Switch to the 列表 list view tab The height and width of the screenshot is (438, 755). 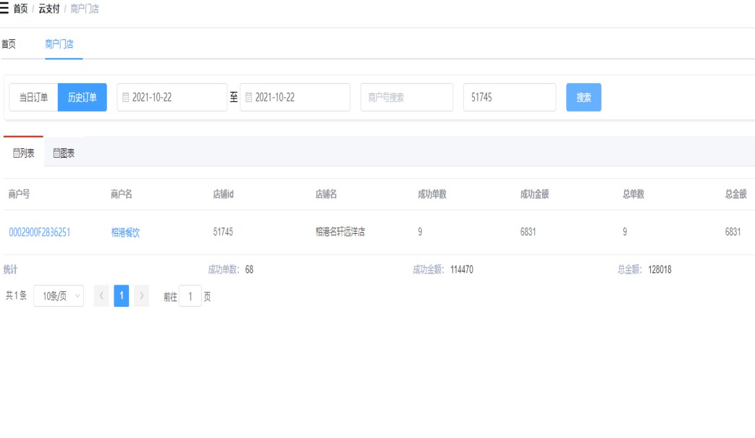(23, 153)
